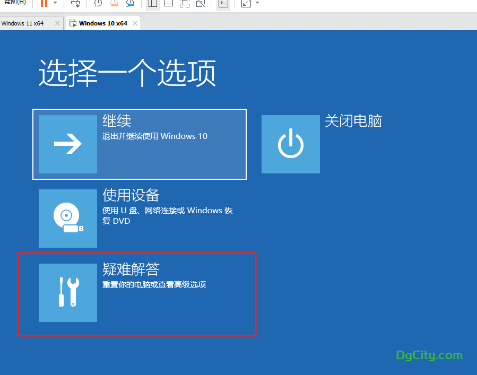Close the Windows 10 x64 tab
477x375 pixels.
click(x=135, y=23)
